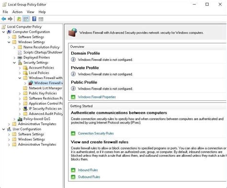Click the green arrow beside Inbound Rules
227x188 pixels.
(73, 170)
